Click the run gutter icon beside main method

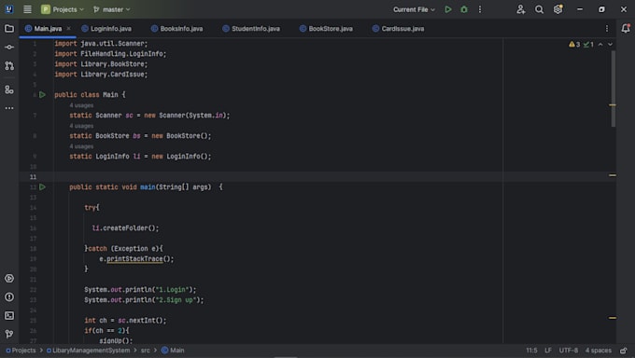(x=42, y=186)
